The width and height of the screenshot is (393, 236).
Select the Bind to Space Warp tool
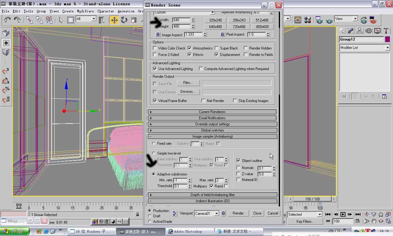coord(49,20)
